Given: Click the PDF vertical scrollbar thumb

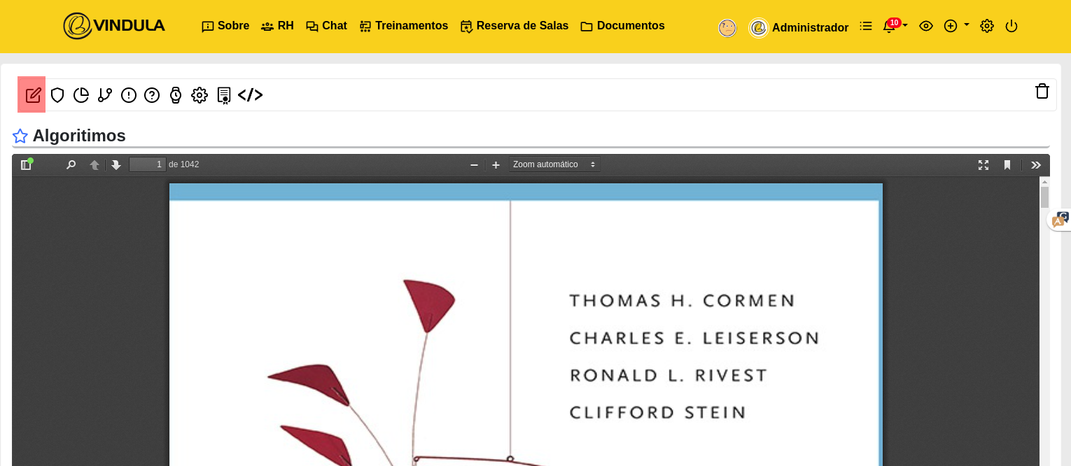Looking at the screenshot, I should [x=1044, y=197].
